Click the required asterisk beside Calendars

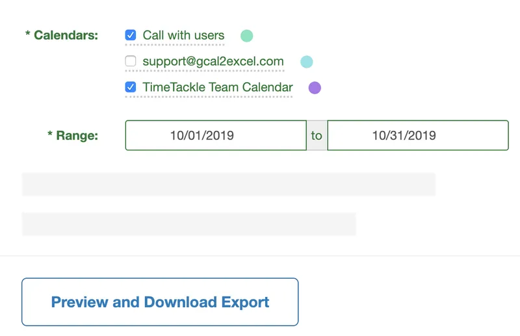(28, 33)
